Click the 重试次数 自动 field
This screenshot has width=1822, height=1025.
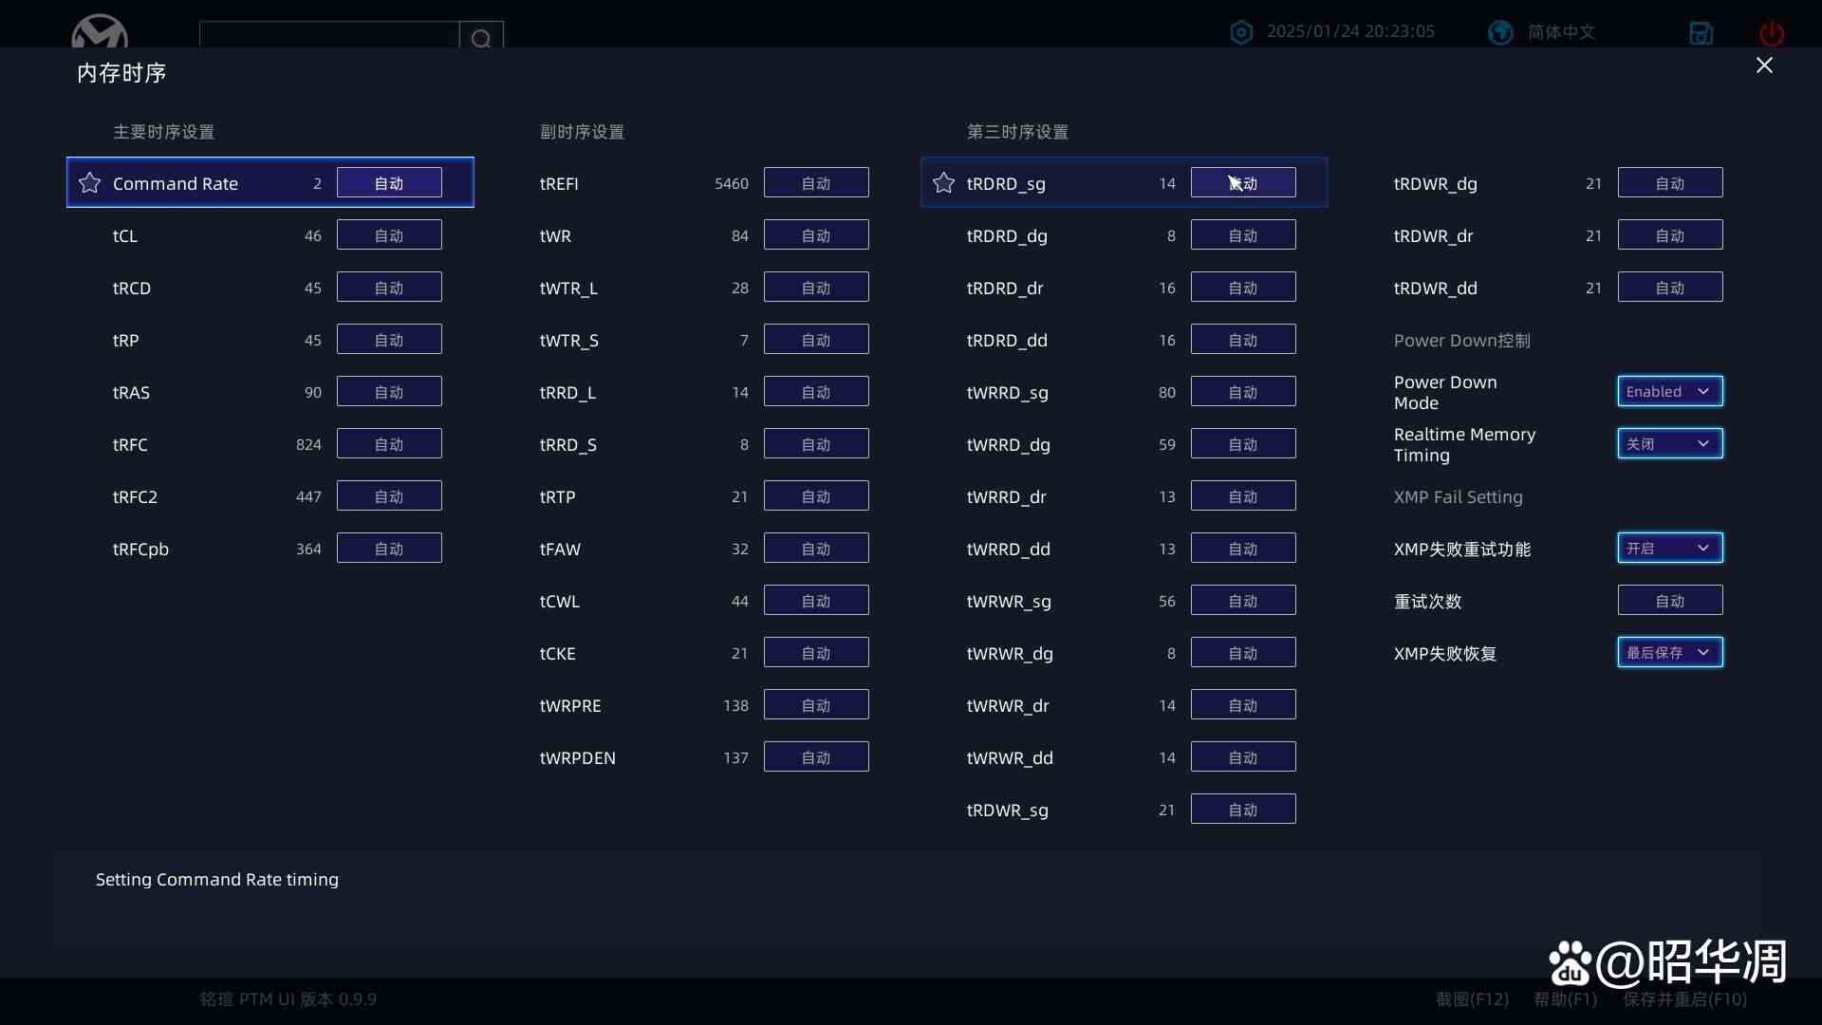click(1669, 601)
